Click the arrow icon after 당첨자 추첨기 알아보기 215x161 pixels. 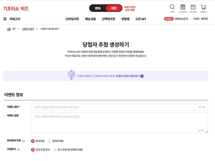point(142,76)
